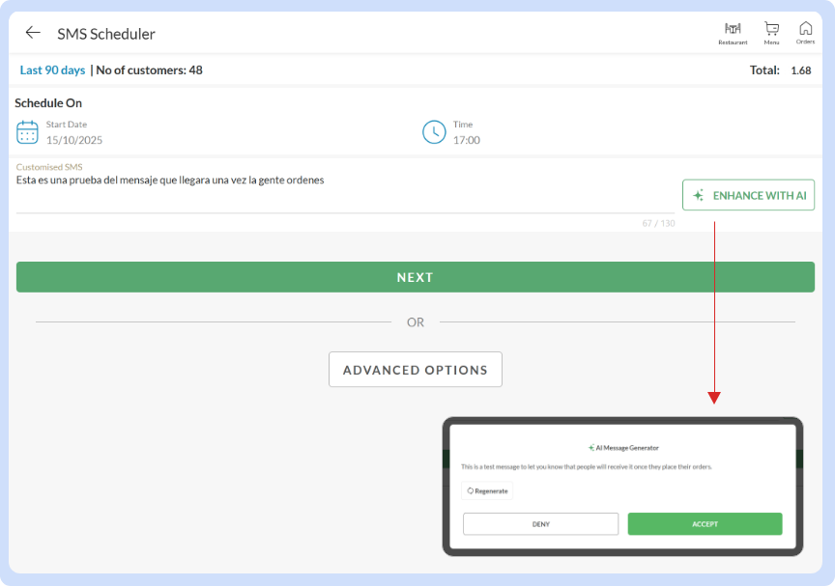Click the AI Message Generator sparkle icon
Screen dimensions: 835x586
pyautogui.click(x=590, y=448)
